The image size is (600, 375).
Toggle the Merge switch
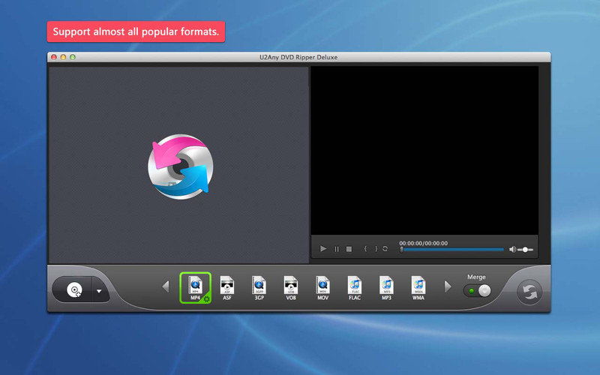pos(477,291)
